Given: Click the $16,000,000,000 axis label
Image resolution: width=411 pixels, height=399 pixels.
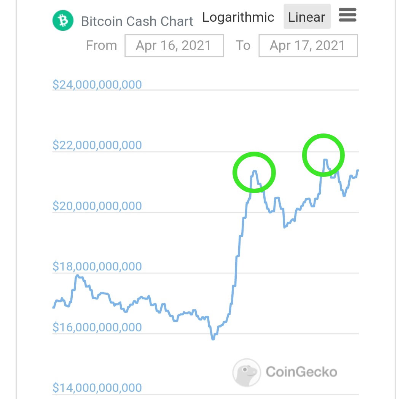Looking at the screenshot, I should pos(97,327).
